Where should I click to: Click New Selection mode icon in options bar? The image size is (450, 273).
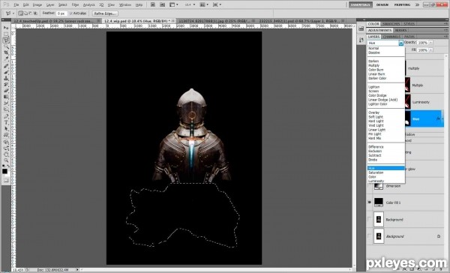tap(21, 13)
